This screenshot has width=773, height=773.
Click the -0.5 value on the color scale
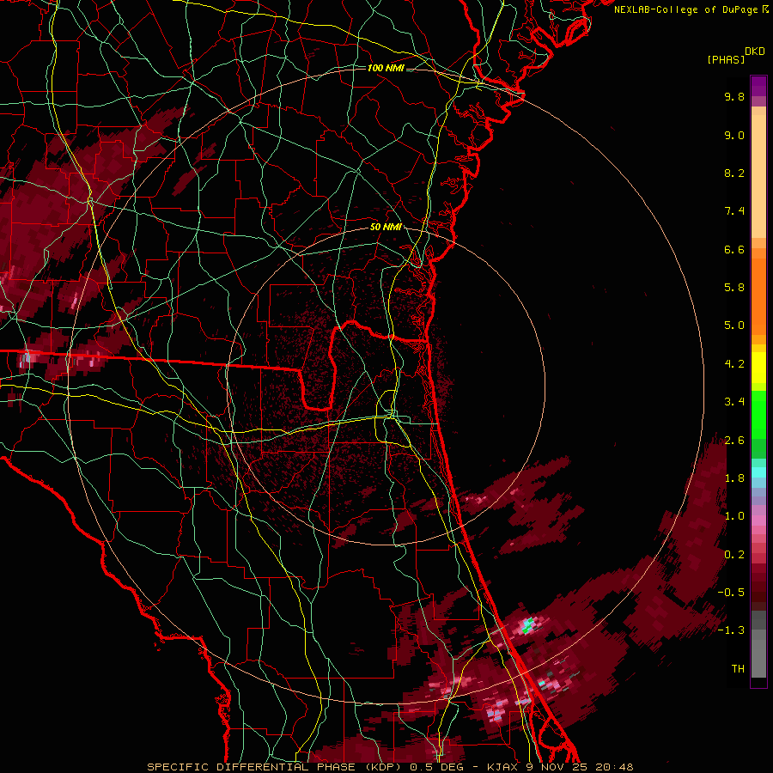point(731,593)
